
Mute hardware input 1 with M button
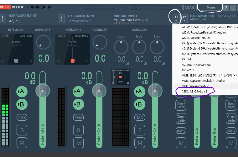click(22, 143)
